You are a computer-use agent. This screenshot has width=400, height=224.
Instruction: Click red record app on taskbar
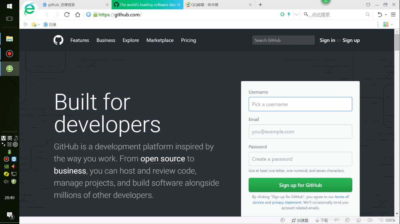(x=10, y=54)
